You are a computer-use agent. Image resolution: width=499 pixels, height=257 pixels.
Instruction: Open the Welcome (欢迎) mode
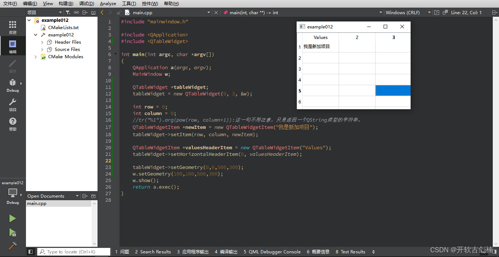tap(13, 27)
